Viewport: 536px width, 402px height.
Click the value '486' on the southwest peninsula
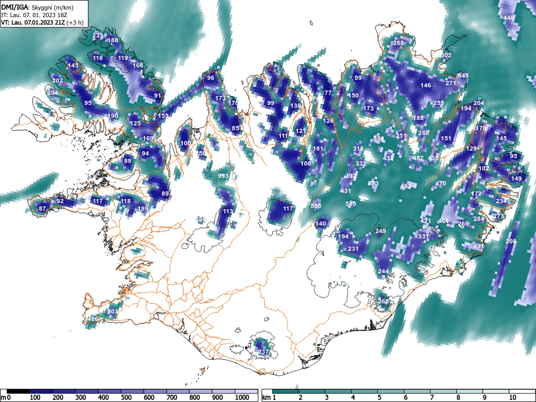93,319
